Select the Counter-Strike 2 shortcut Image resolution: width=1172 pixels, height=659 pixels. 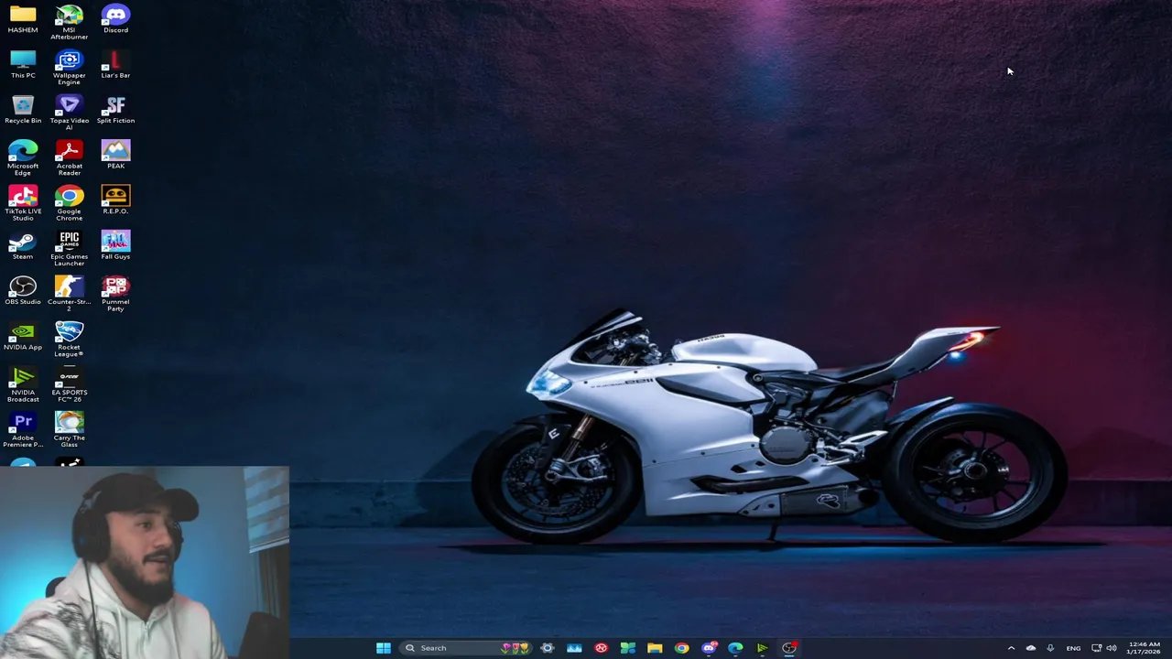click(x=69, y=294)
